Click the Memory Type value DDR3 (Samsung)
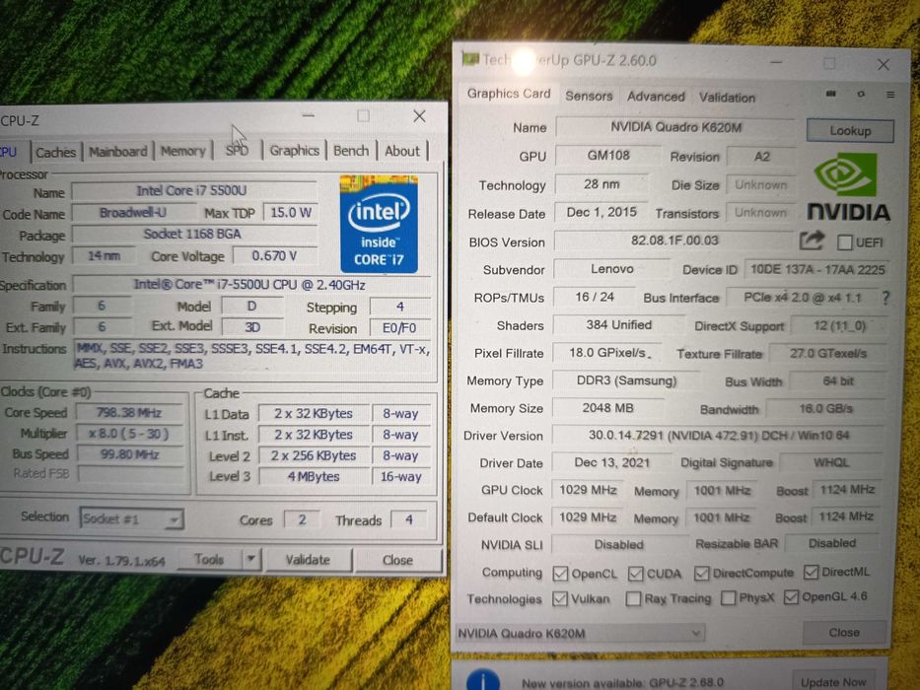Viewport: 920px width, 690px height. [x=626, y=380]
